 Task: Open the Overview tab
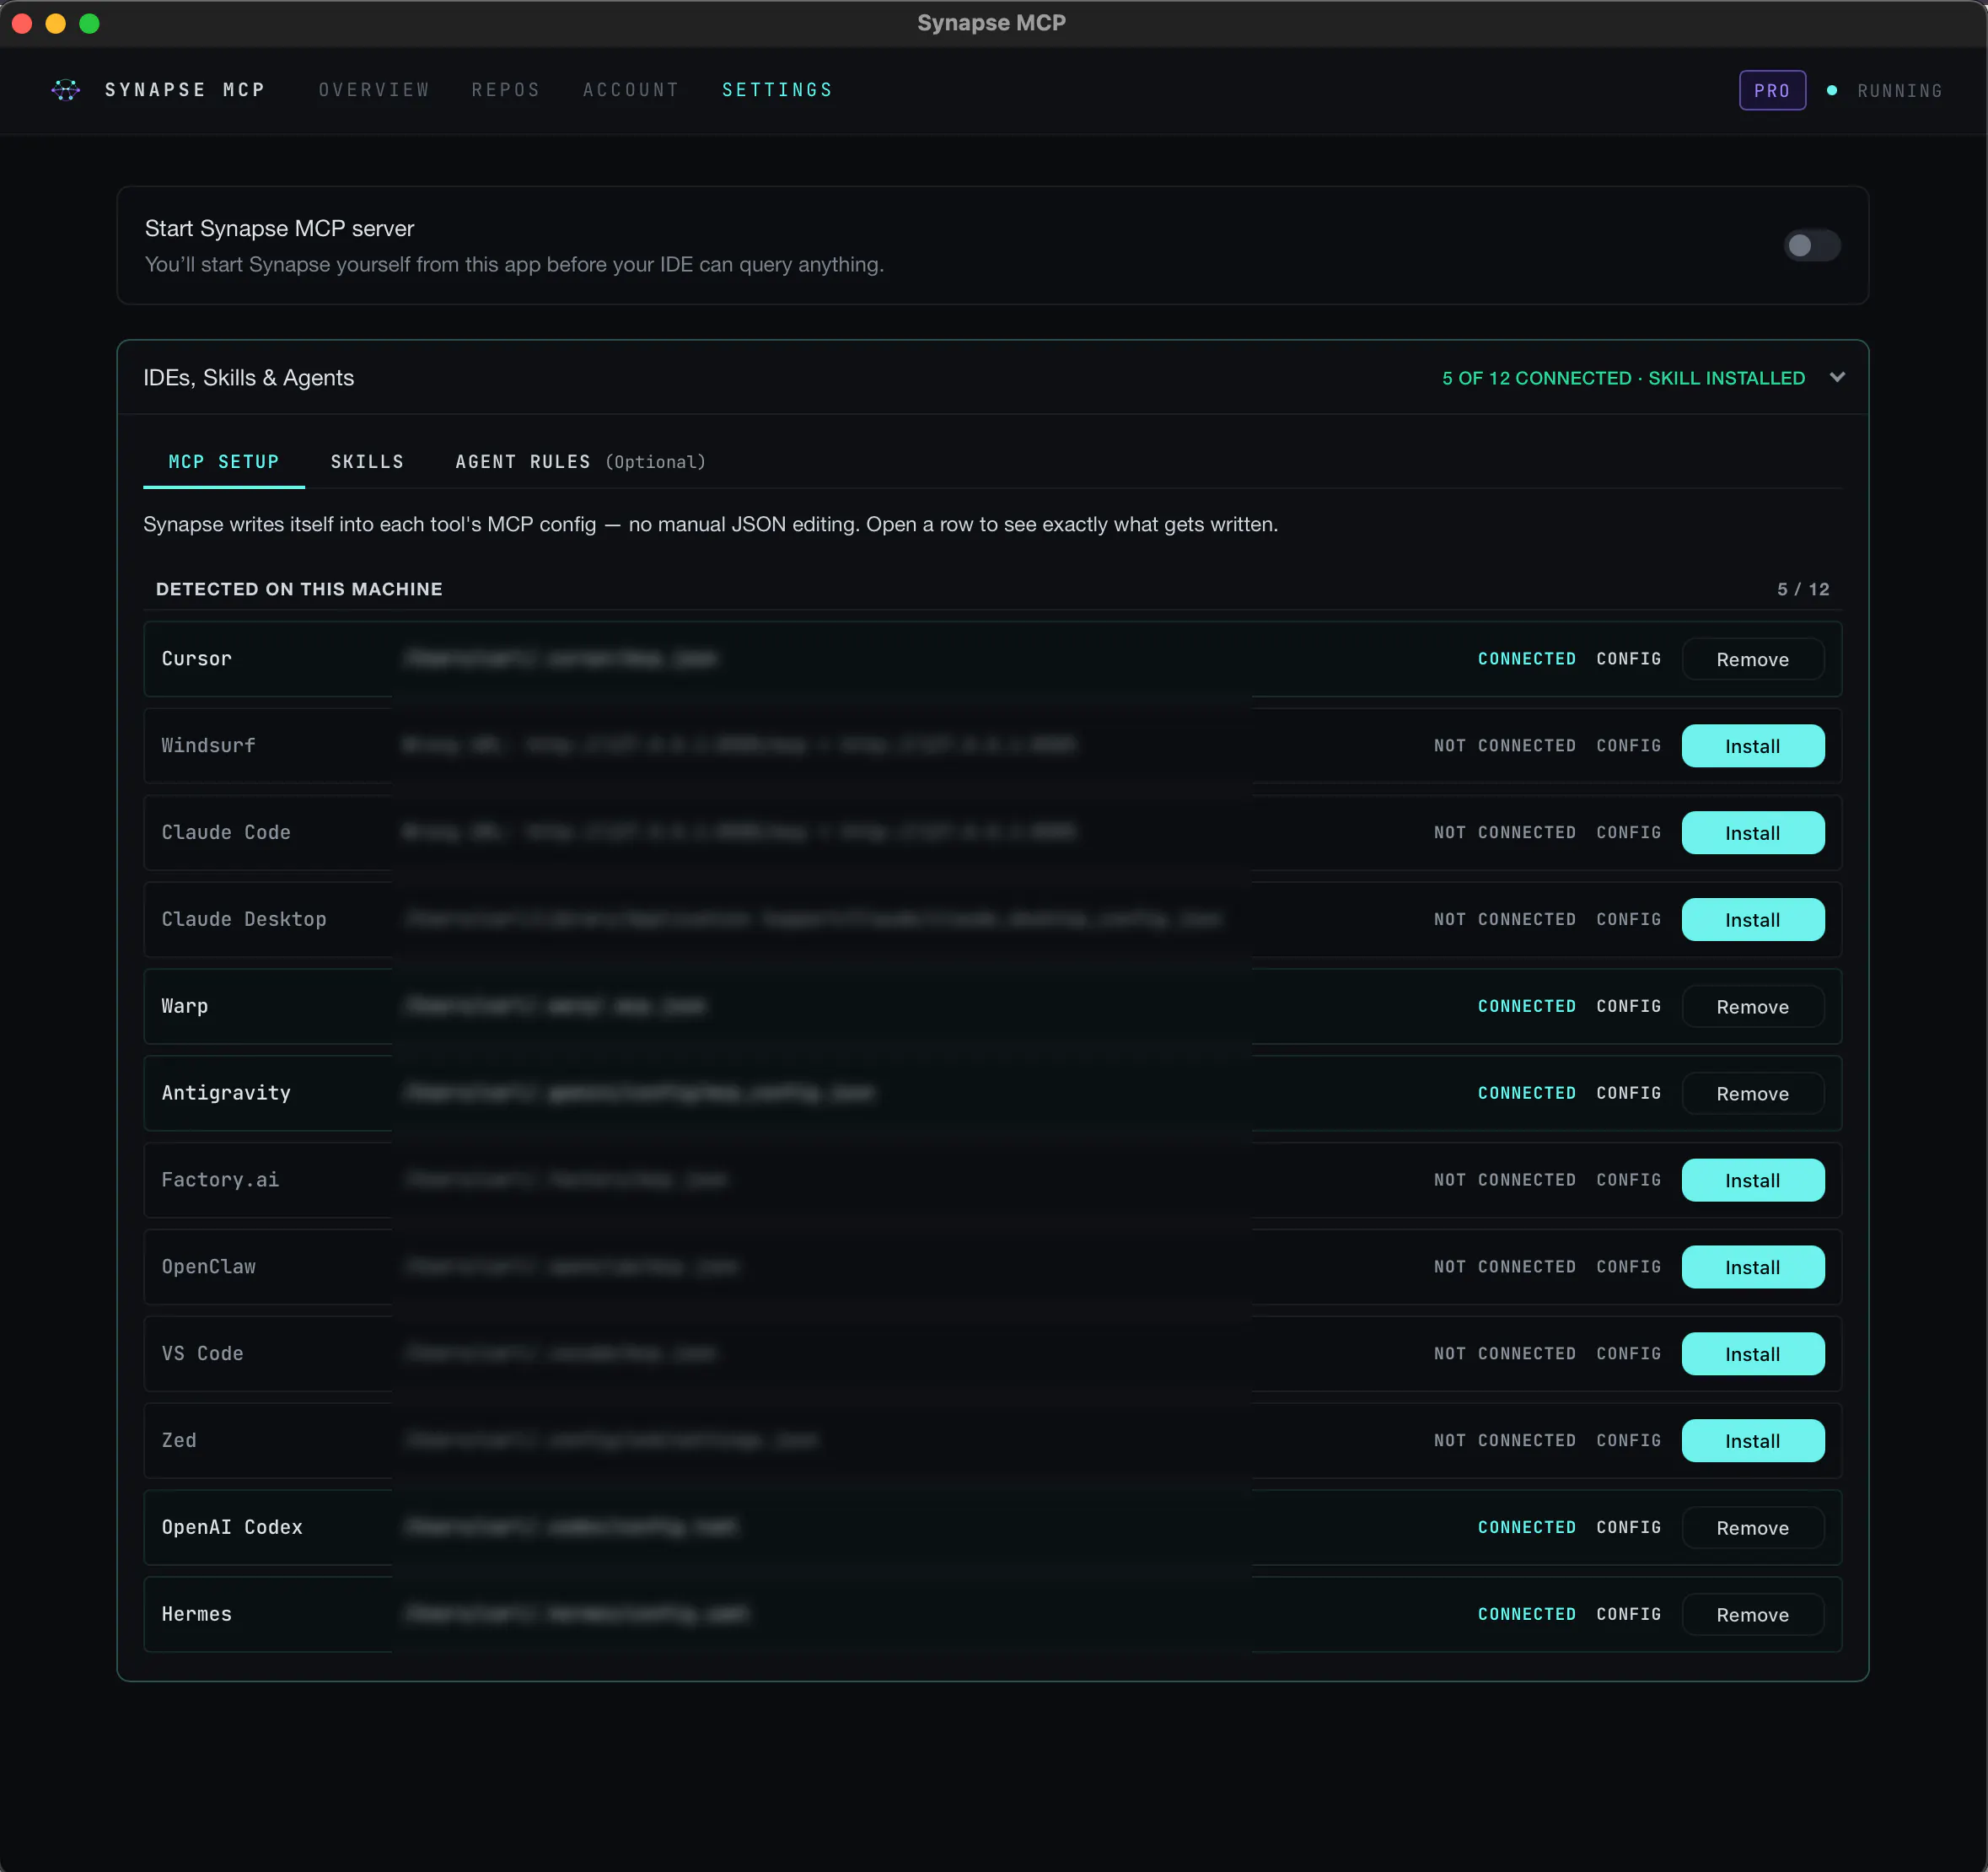click(x=374, y=90)
